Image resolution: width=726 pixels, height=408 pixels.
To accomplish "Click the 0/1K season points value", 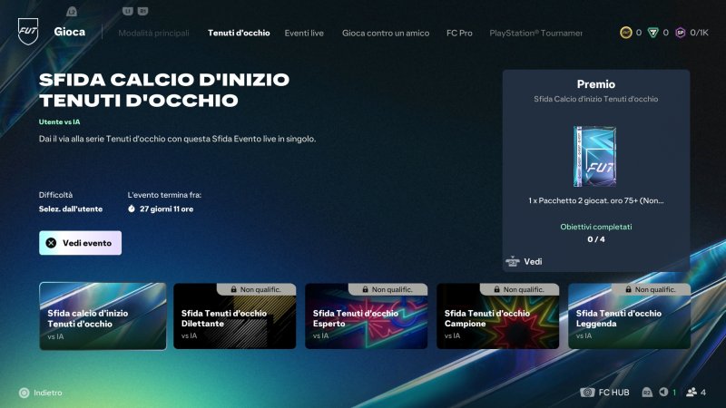I will pyautogui.click(x=699, y=33).
